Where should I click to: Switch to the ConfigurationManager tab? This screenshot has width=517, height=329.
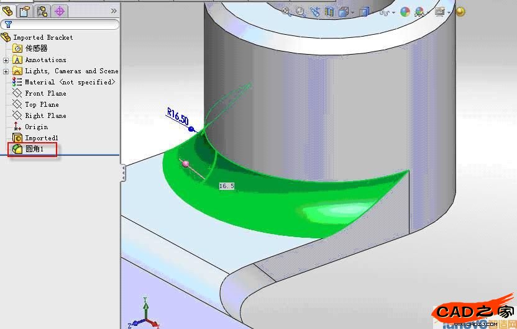pyautogui.click(x=42, y=11)
